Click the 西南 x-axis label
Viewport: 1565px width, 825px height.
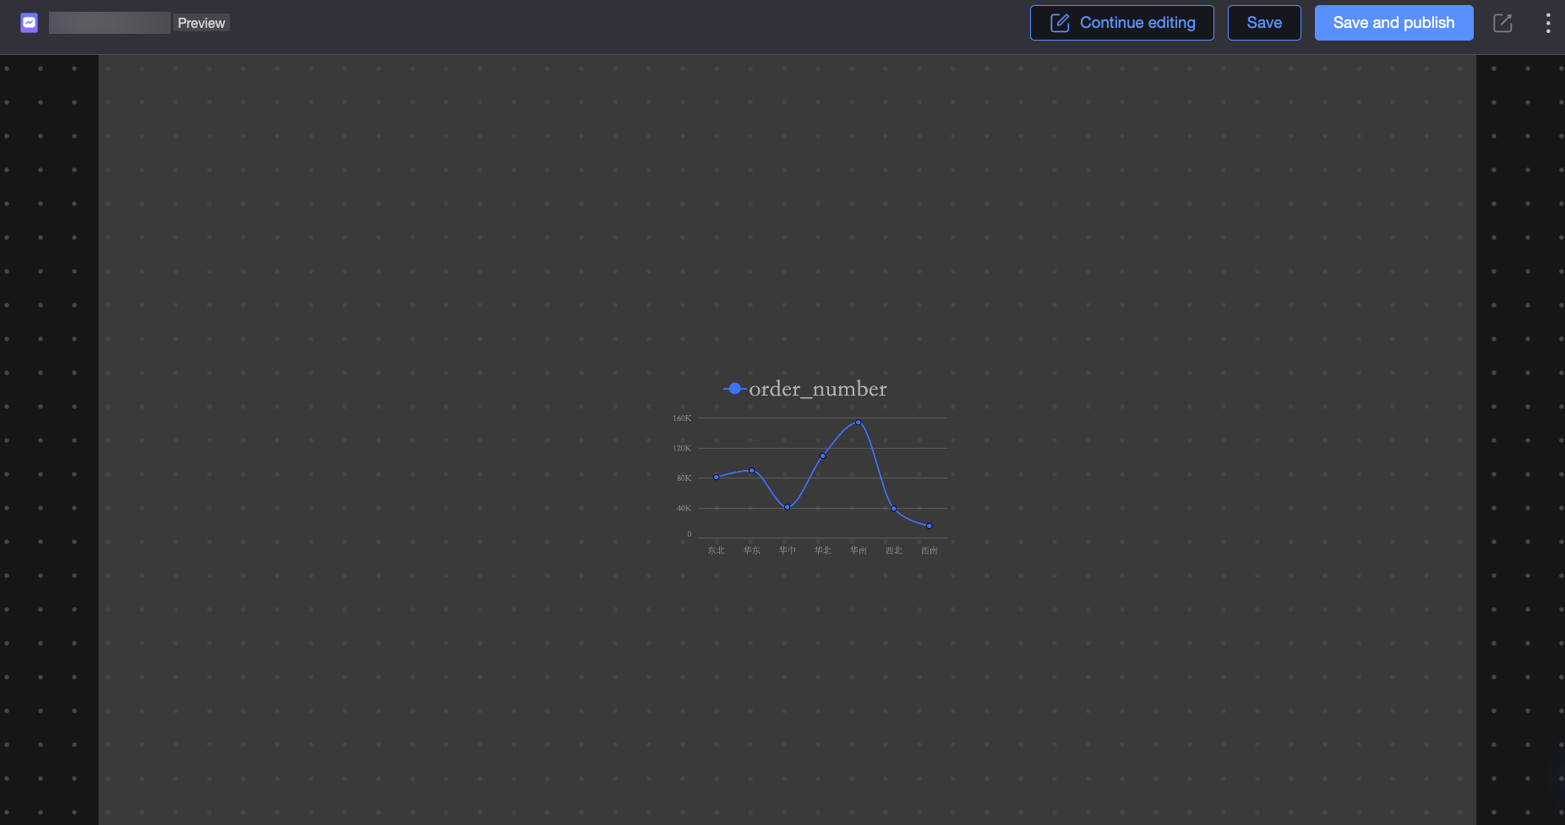click(930, 550)
